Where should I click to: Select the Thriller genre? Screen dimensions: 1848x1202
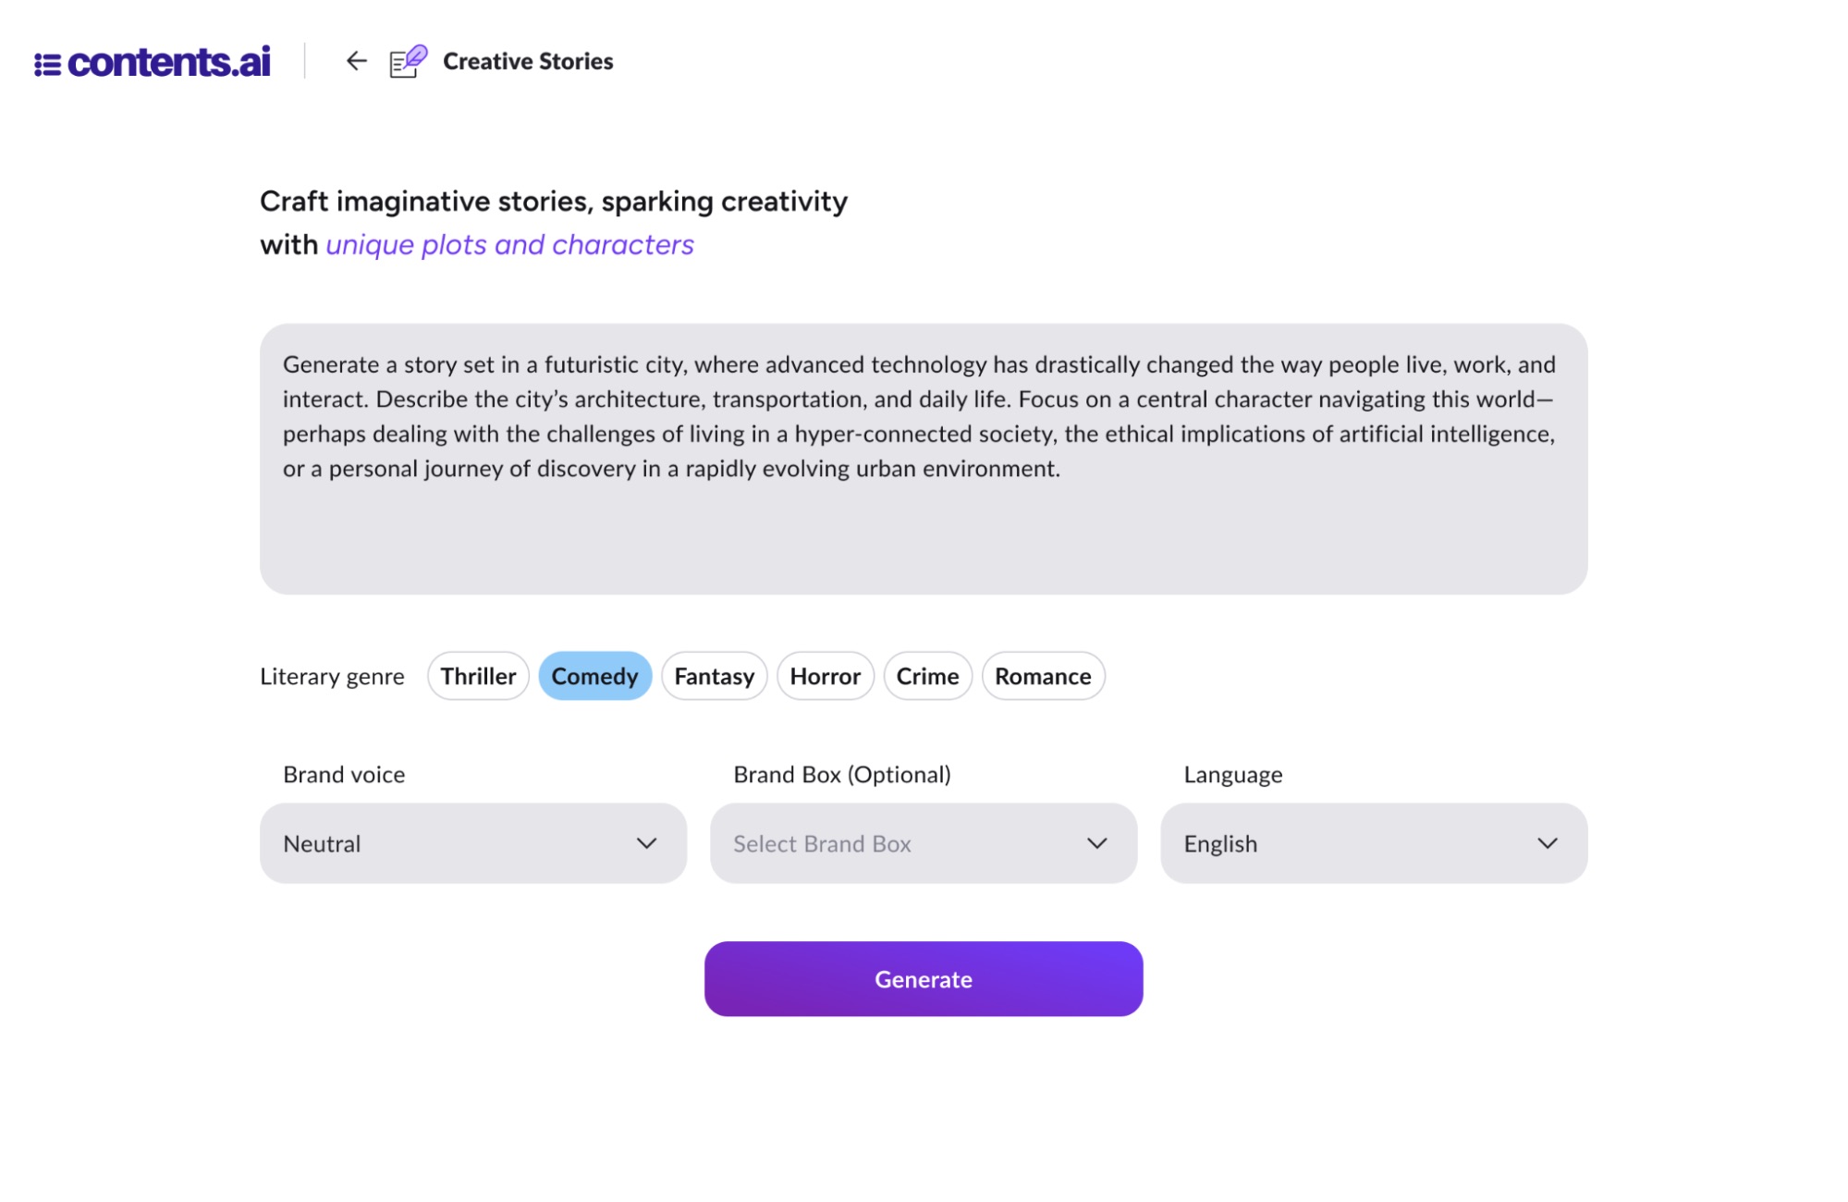coord(478,676)
